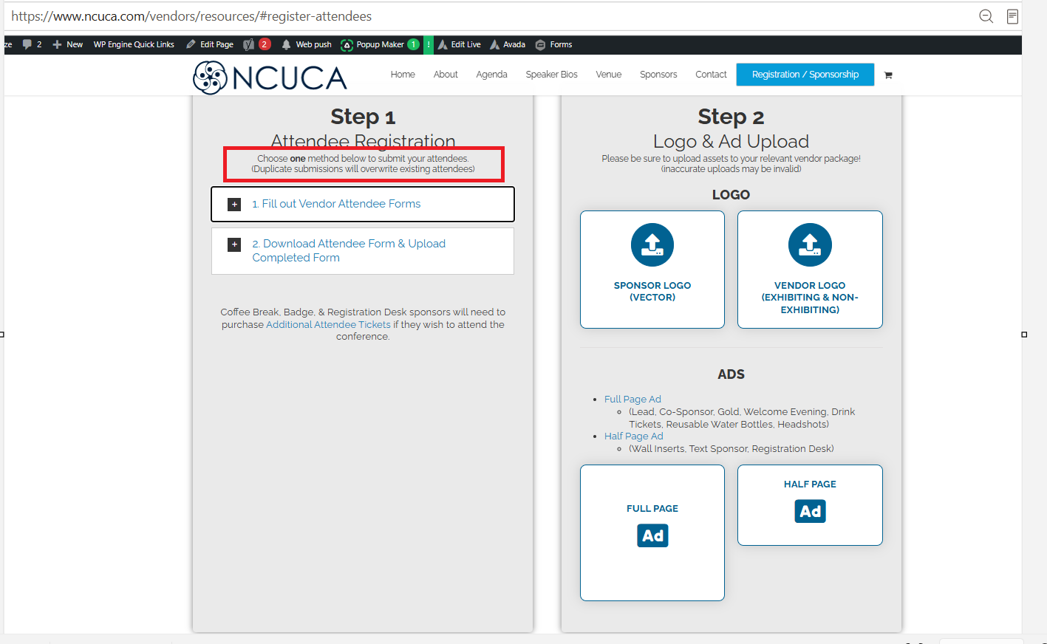Open the shopping cart icon
Viewport: 1047px width, 644px height.
click(x=888, y=75)
